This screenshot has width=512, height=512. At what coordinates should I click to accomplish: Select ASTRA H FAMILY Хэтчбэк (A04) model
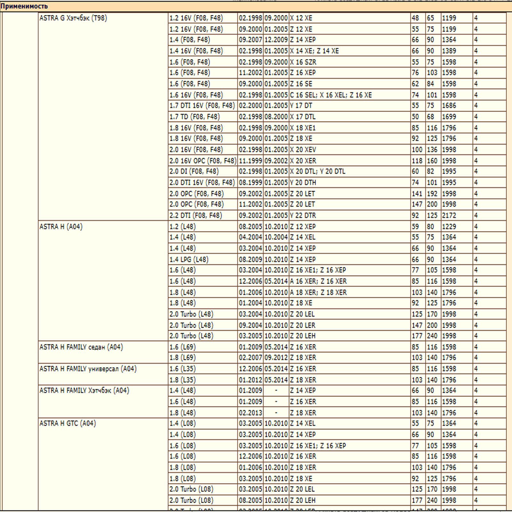(x=84, y=391)
